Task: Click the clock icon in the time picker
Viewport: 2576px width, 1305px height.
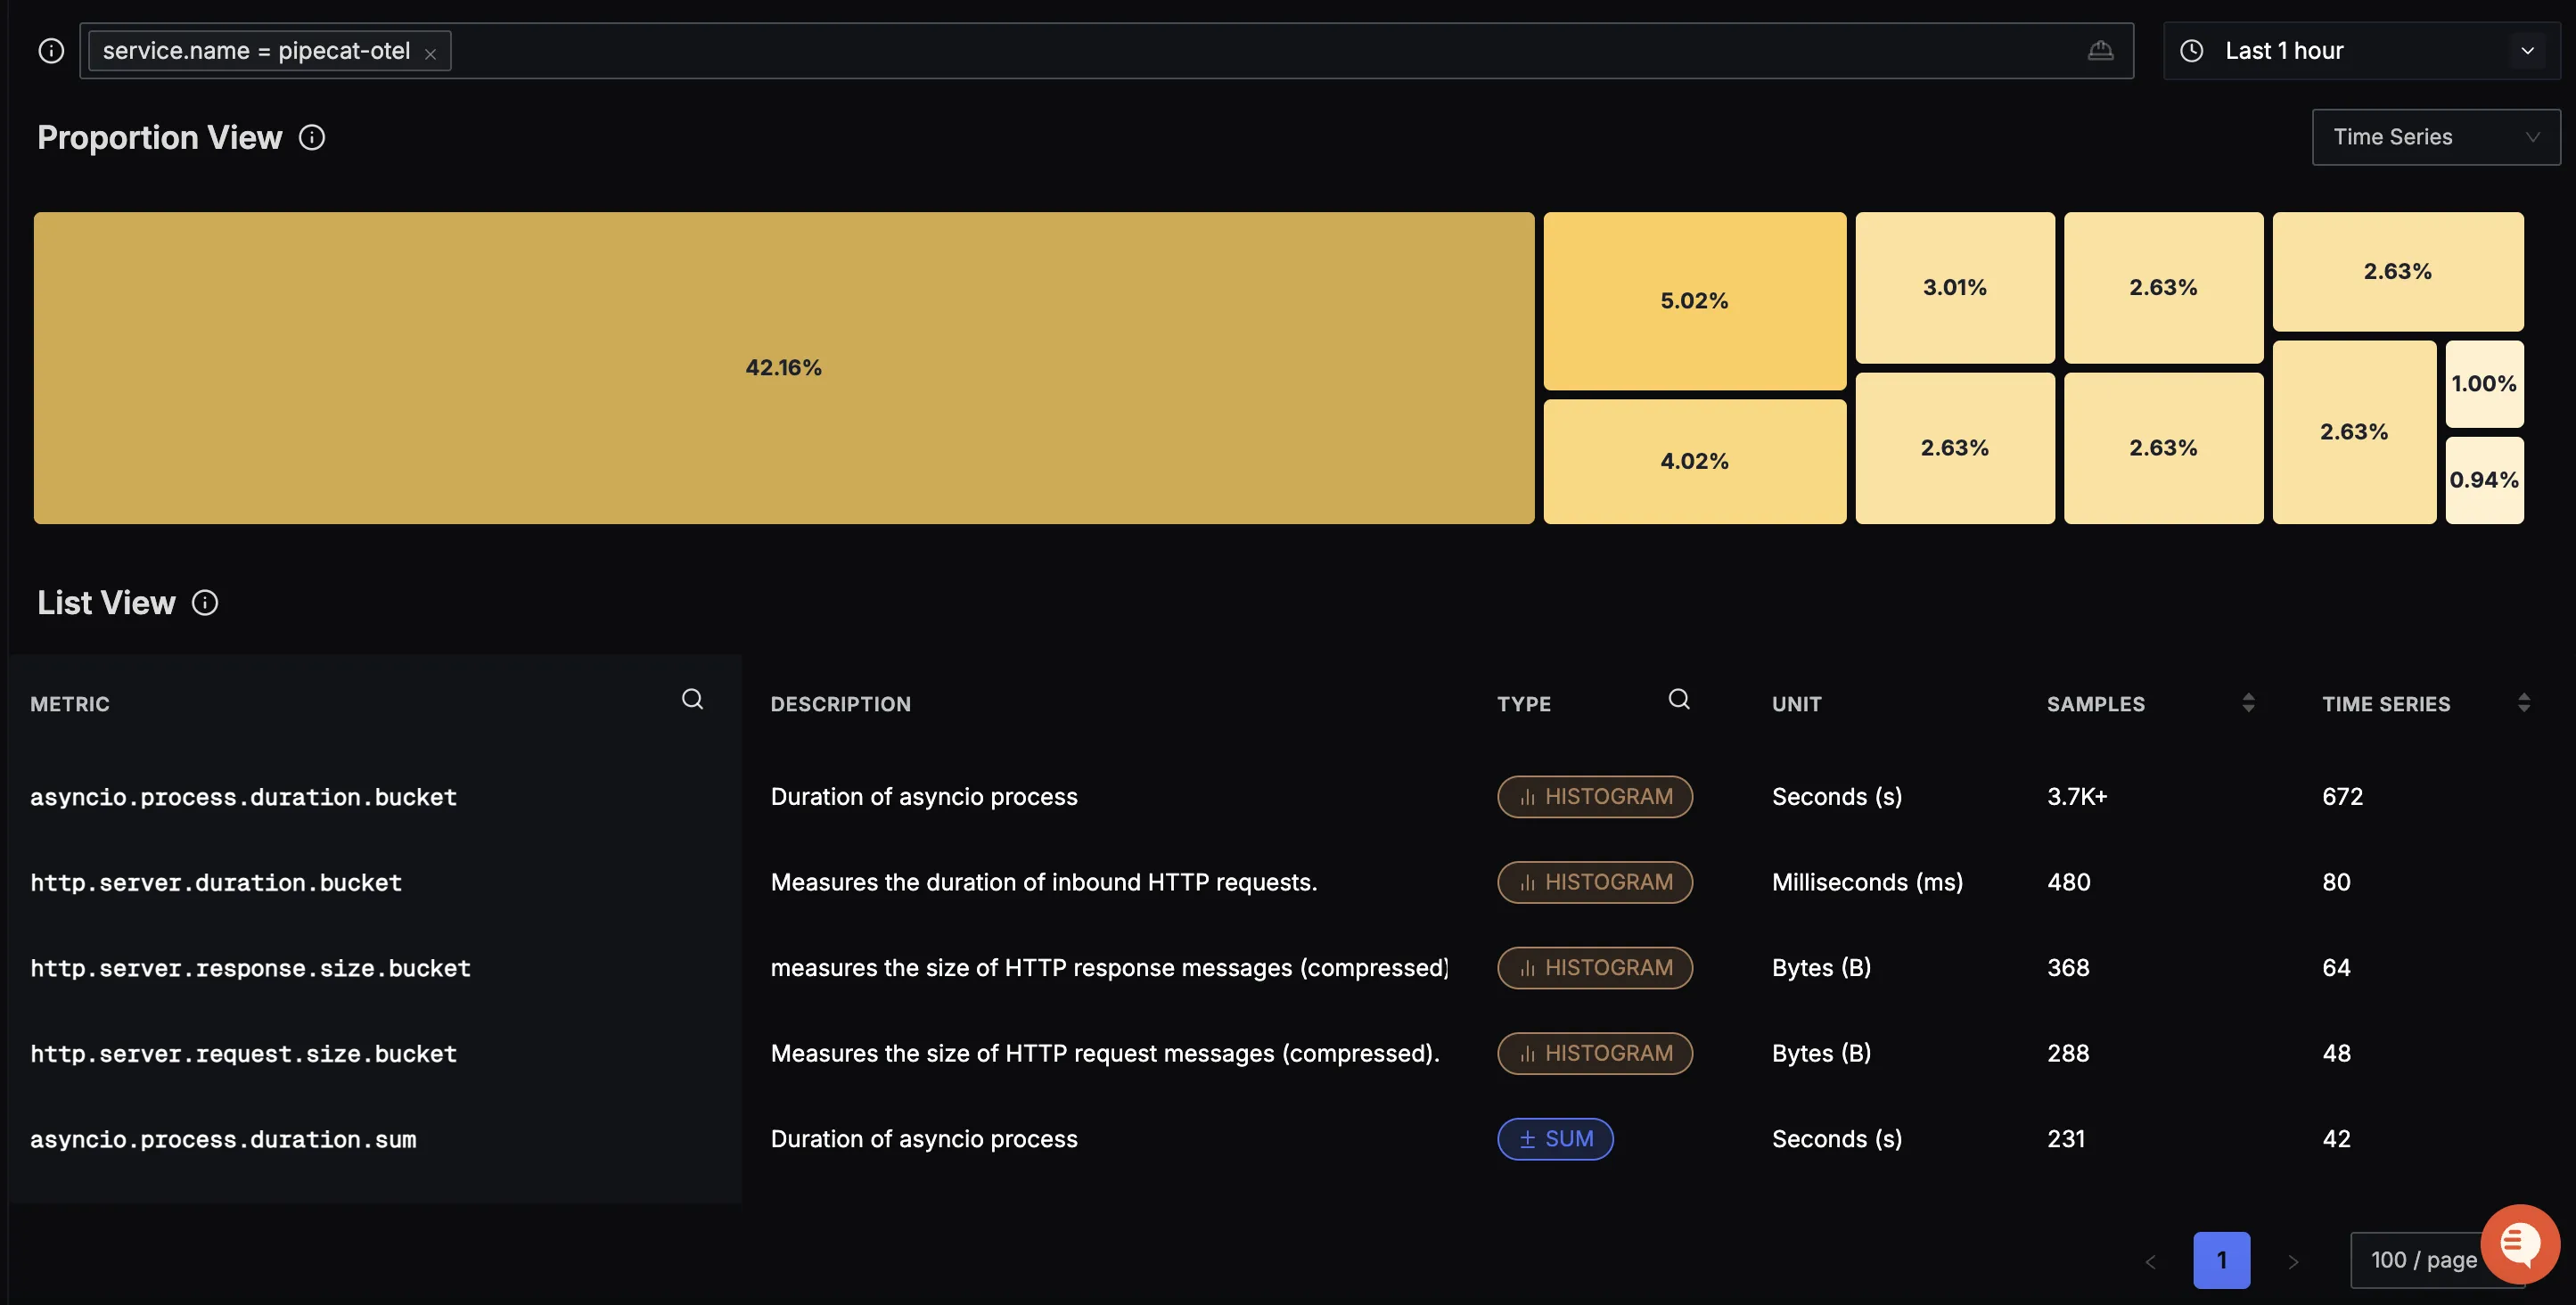Action: click(2191, 51)
